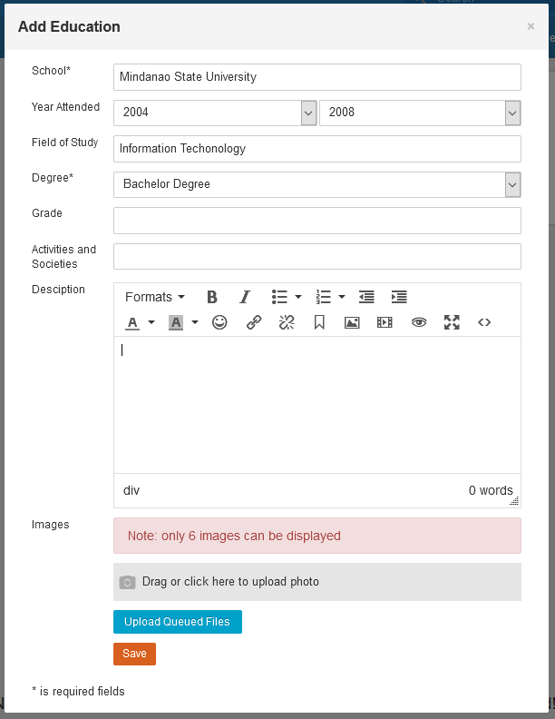Click the insert link icon

coord(254,322)
